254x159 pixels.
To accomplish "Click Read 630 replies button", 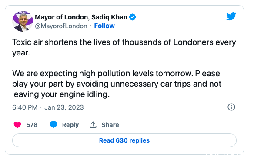I will (124, 140).
